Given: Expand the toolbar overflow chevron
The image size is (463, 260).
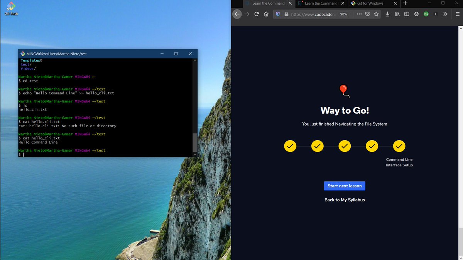Looking at the screenshot, I should [x=446, y=14].
